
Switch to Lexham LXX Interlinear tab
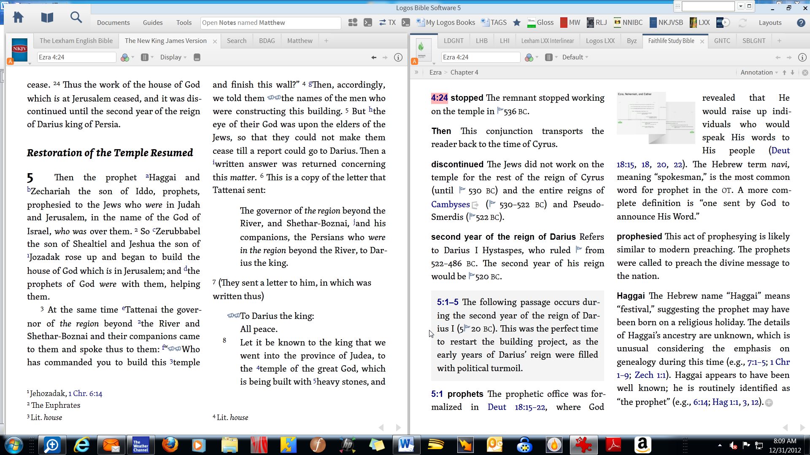[x=547, y=41]
